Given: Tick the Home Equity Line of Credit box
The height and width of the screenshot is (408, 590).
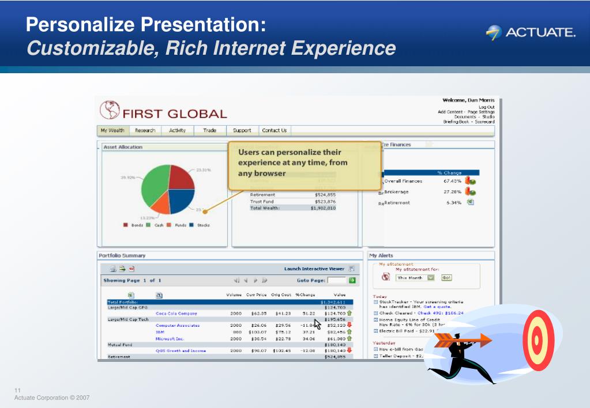Looking at the screenshot, I should [x=375, y=320].
